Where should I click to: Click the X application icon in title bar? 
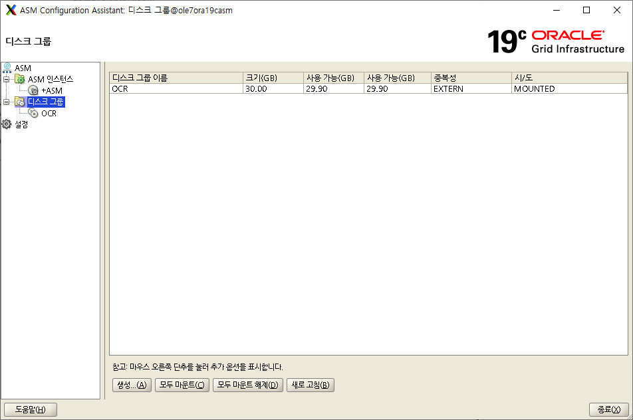point(11,10)
